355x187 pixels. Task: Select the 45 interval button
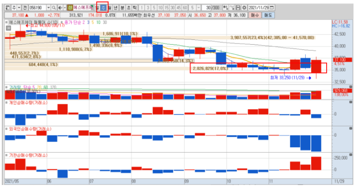coord(179,7)
